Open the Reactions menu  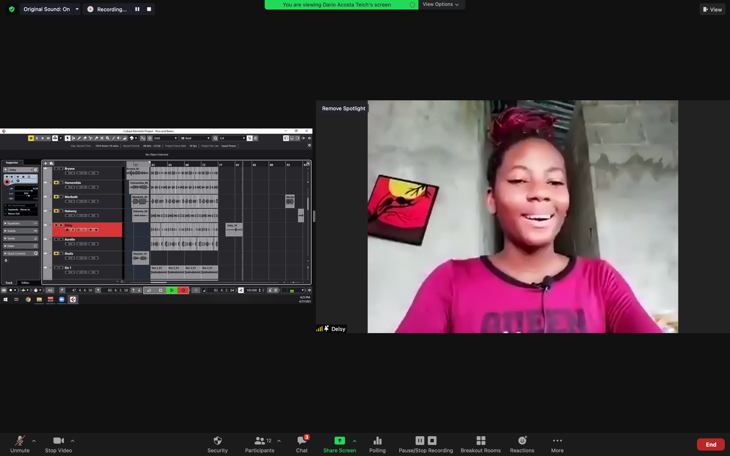pos(522,444)
